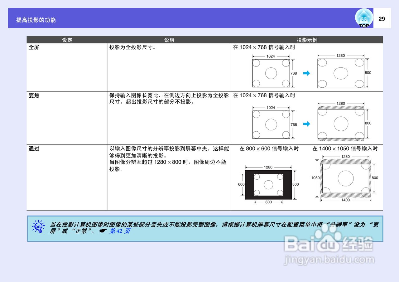
Task: Click the blue arrow in 变焦 row
Action: click(307, 124)
